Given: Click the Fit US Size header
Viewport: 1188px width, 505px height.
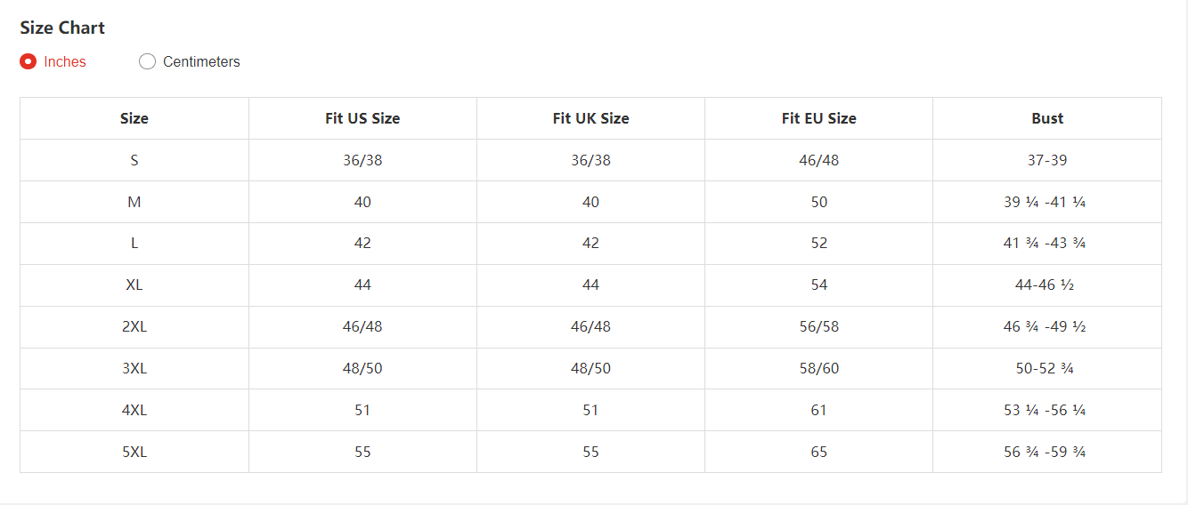Looking at the screenshot, I should click(x=362, y=118).
